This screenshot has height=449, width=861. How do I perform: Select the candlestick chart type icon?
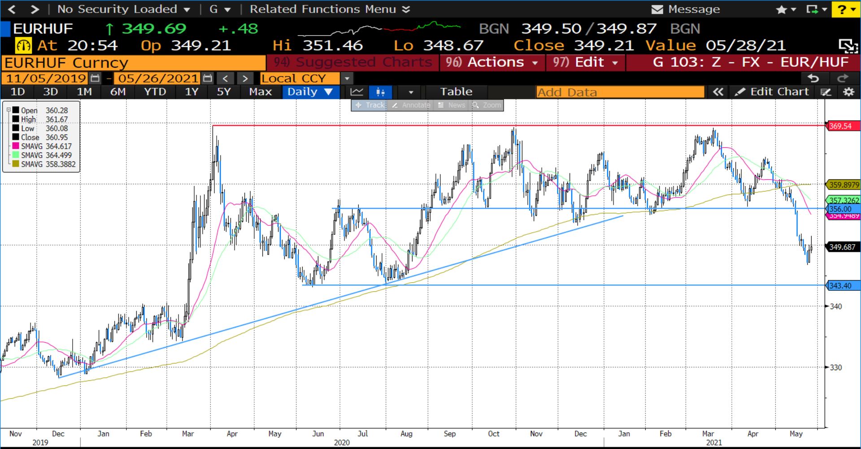[380, 92]
